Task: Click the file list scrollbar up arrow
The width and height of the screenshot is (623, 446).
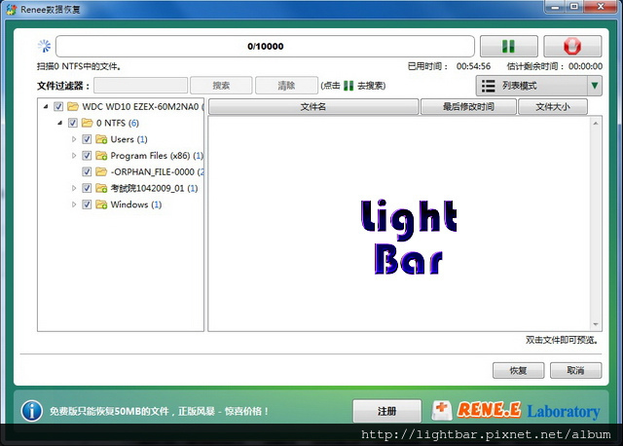Action: (x=595, y=124)
